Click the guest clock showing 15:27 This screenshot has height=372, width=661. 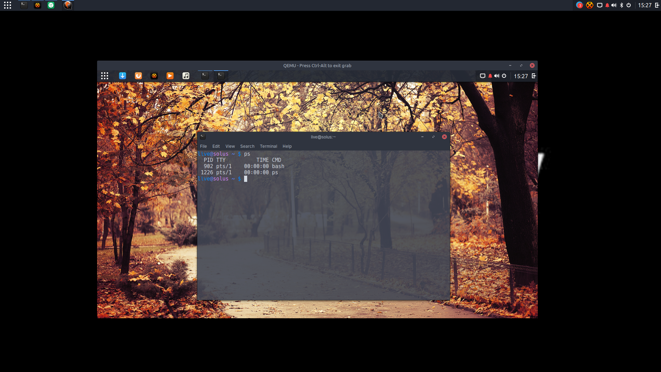(521, 76)
